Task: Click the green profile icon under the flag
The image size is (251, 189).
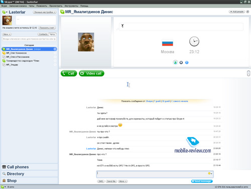Action: (x=175, y=62)
